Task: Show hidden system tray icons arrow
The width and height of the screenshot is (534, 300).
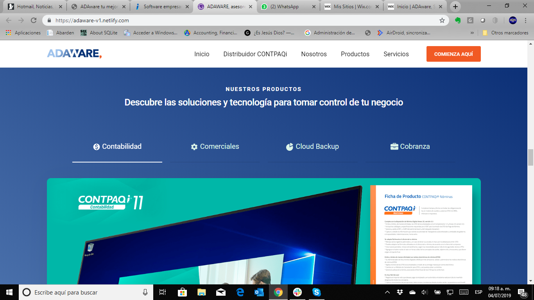Action: tap(387, 292)
